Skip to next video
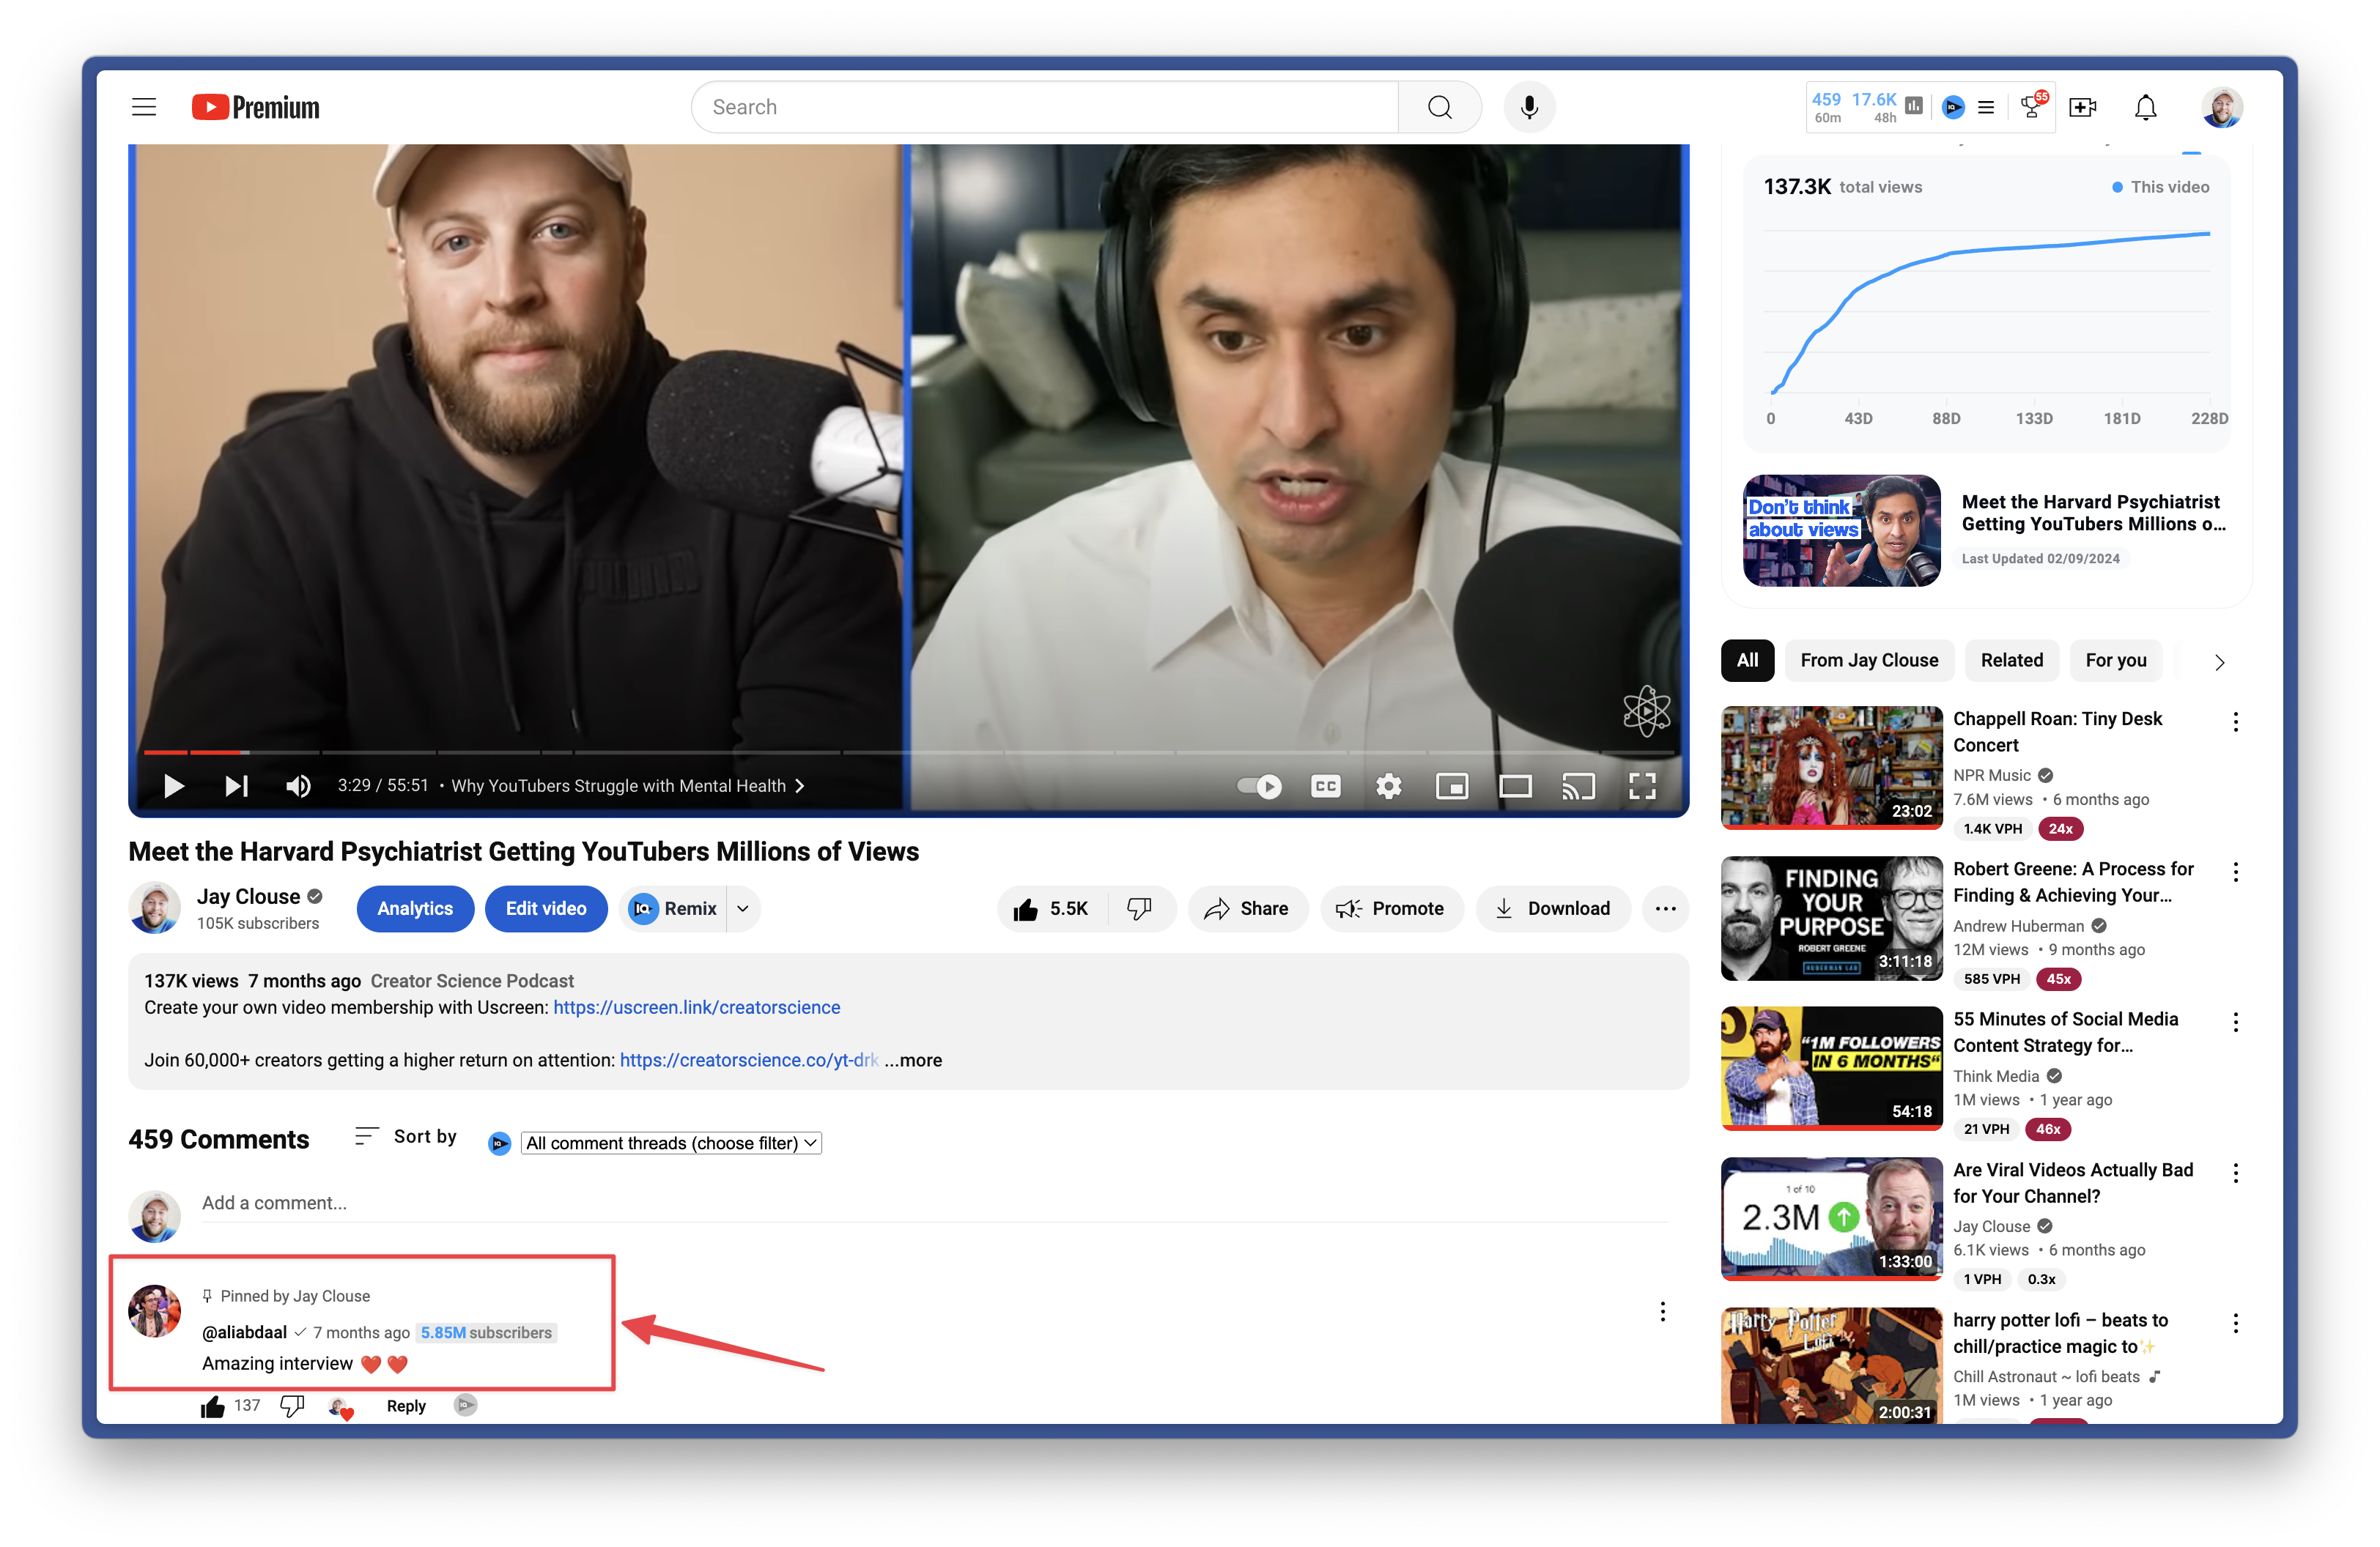Viewport: 2380px width, 1547px height. pyautogui.click(x=236, y=785)
